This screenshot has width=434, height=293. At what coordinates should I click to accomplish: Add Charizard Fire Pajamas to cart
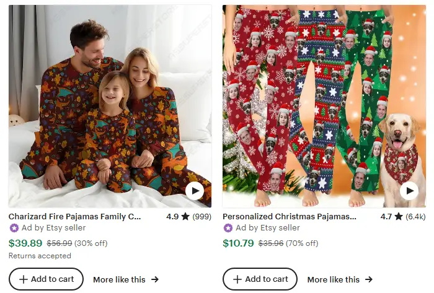[46, 279]
